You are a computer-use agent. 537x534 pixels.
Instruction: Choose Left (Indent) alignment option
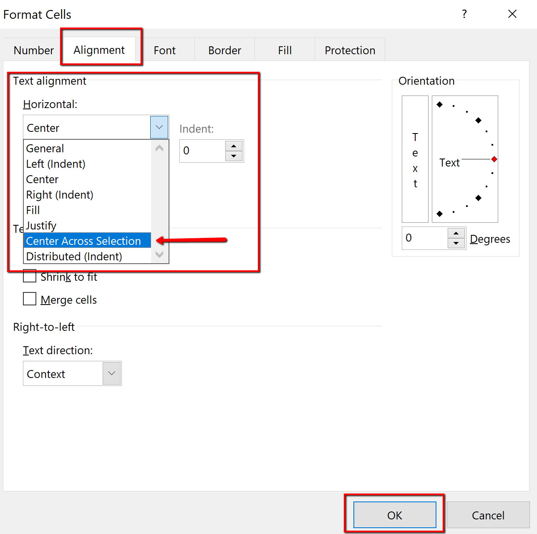pos(87,164)
